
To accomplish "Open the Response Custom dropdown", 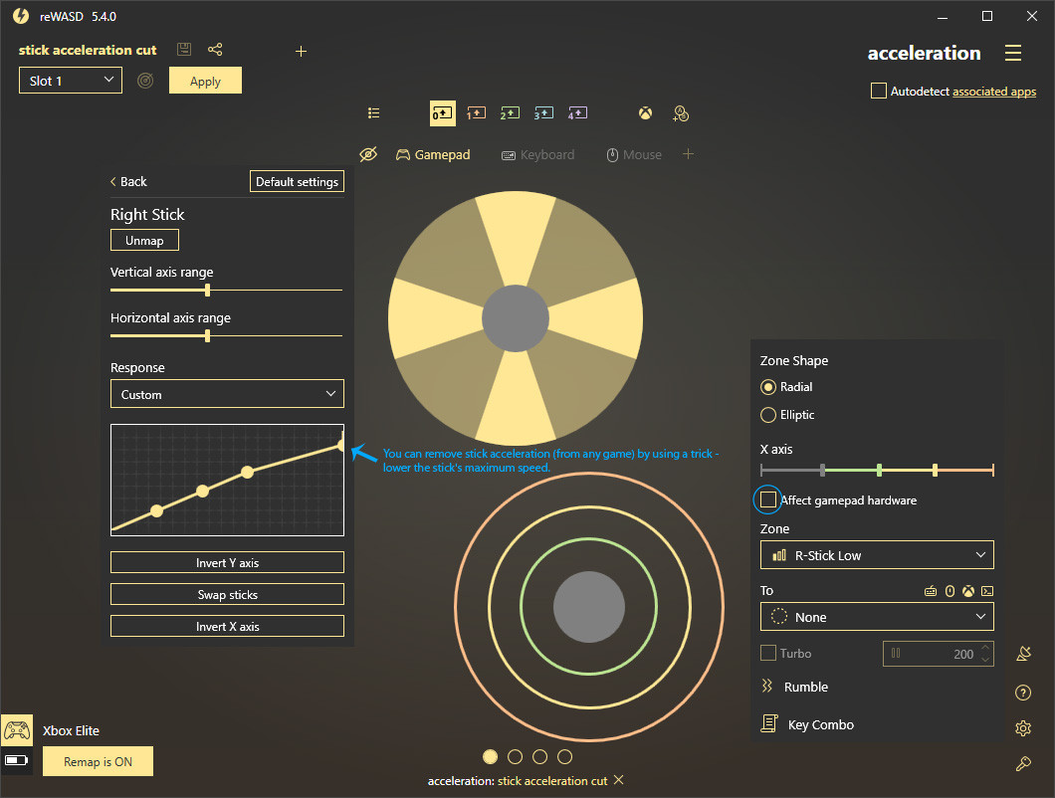I will coord(227,394).
